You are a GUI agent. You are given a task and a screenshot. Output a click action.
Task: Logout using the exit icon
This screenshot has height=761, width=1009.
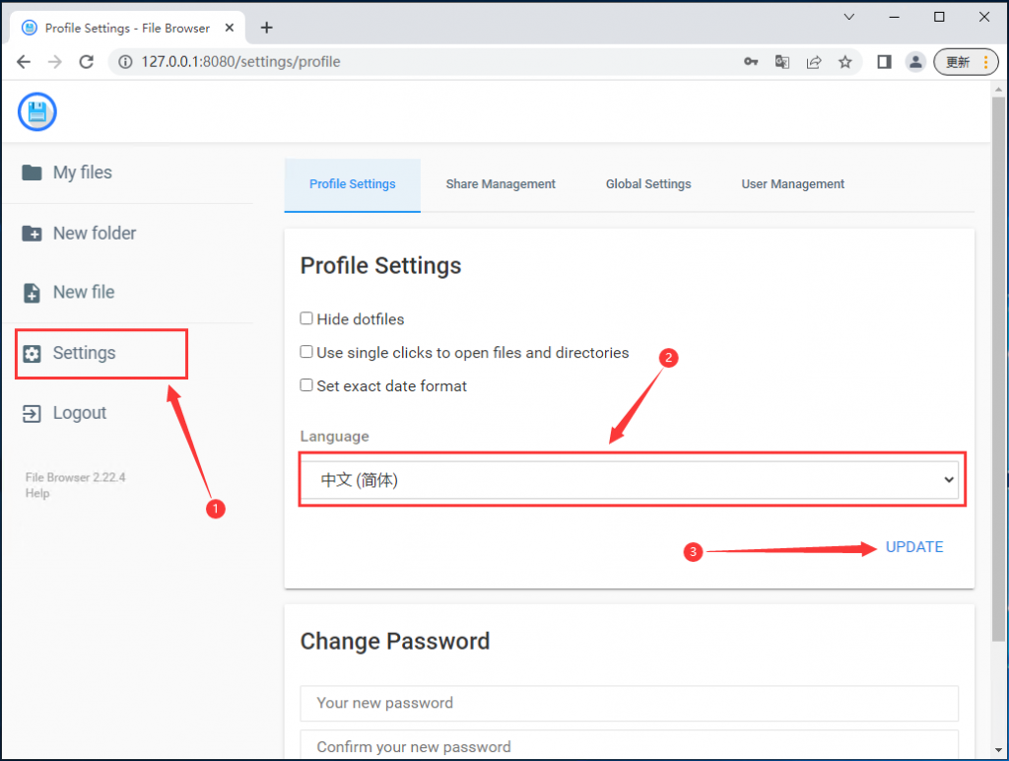pyautogui.click(x=31, y=412)
